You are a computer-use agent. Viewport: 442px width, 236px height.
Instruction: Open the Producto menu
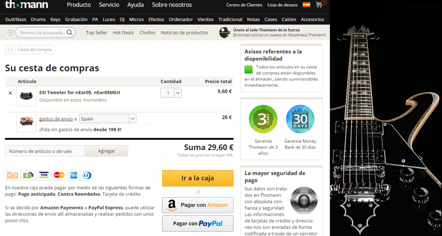[x=79, y=5]
